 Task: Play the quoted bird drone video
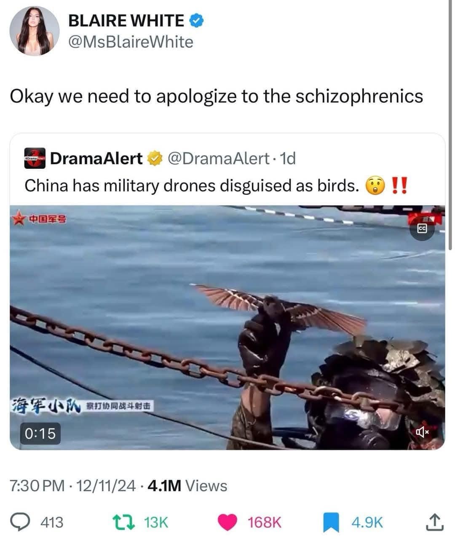tap(227, 327)
